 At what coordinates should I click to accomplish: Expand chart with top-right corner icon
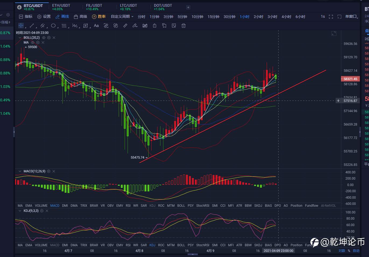(x=334, y=33)
